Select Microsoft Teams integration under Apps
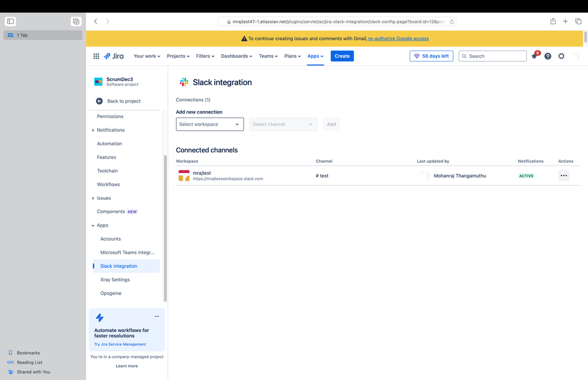Image resolution: width=588 pixels, height=380 pixels. 127,252
